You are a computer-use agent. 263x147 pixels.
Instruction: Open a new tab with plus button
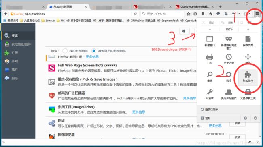pyautogui.click(x=220, y=7)
